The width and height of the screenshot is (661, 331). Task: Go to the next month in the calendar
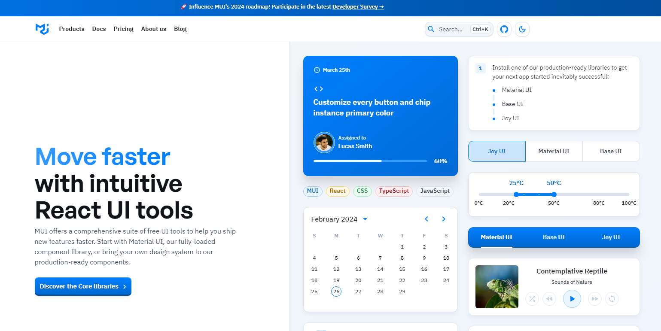(444, 219)
